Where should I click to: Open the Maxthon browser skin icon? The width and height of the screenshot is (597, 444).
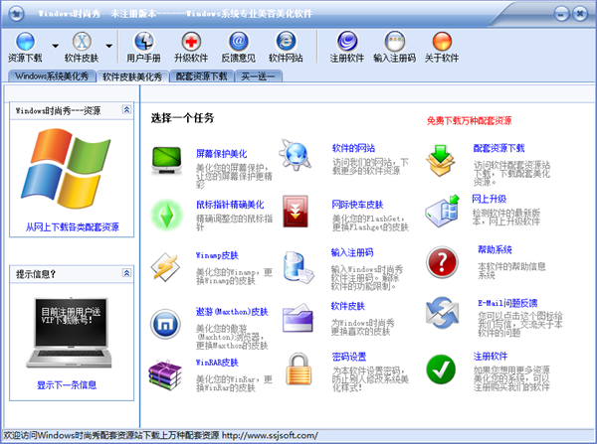[165, 324]
